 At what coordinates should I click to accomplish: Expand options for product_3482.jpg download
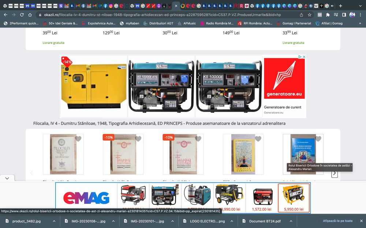pyautogui.click(x=54, y=221)
